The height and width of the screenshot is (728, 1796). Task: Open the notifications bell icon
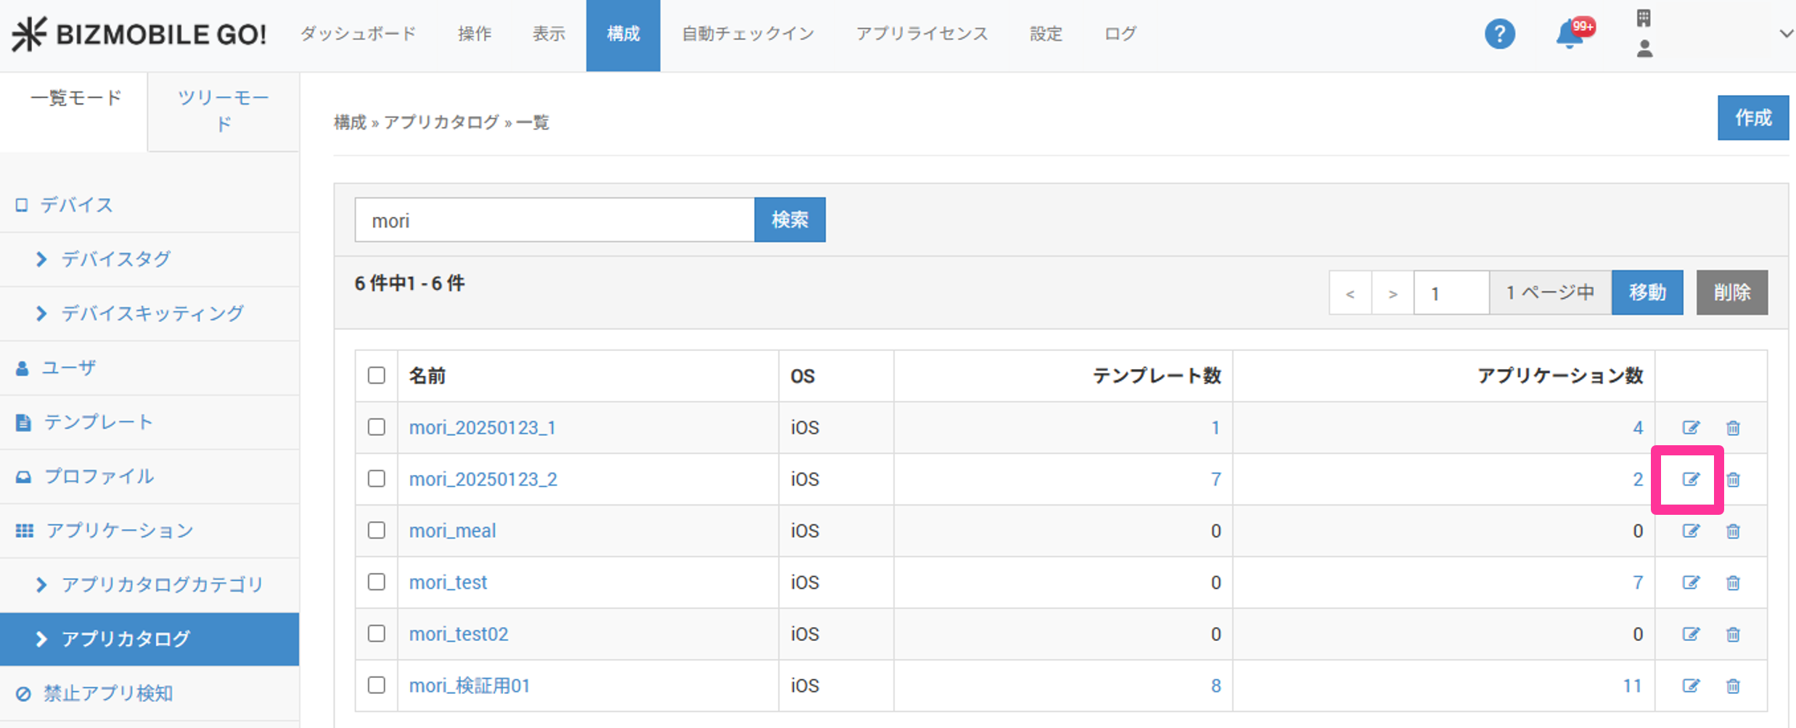click(x=1570, y=34)
